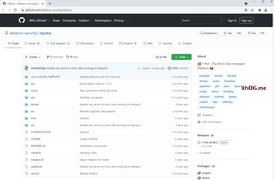
Task: Click the translate page icon
Action: tap(246, 10)
